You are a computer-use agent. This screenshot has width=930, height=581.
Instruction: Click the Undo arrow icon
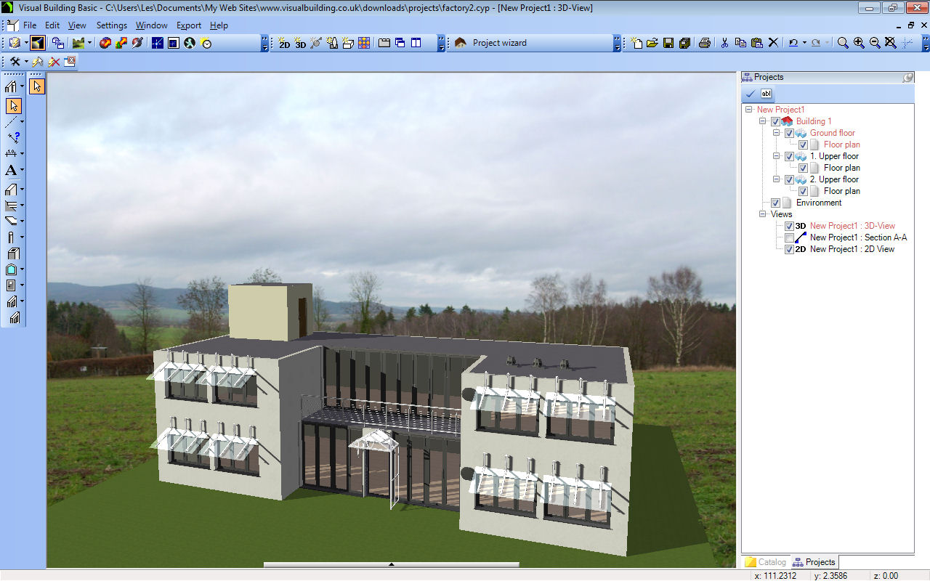tap(793, 44)
